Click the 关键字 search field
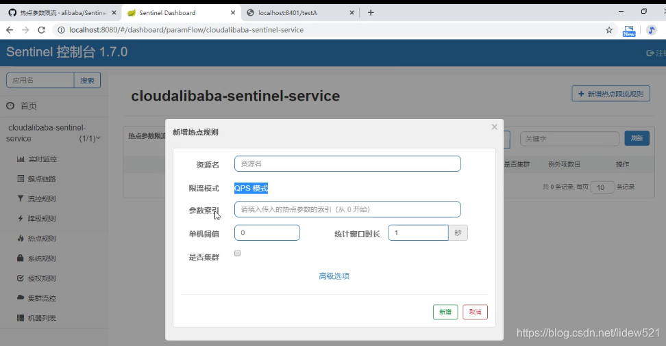The image size is (666, 346). [569, 139]
